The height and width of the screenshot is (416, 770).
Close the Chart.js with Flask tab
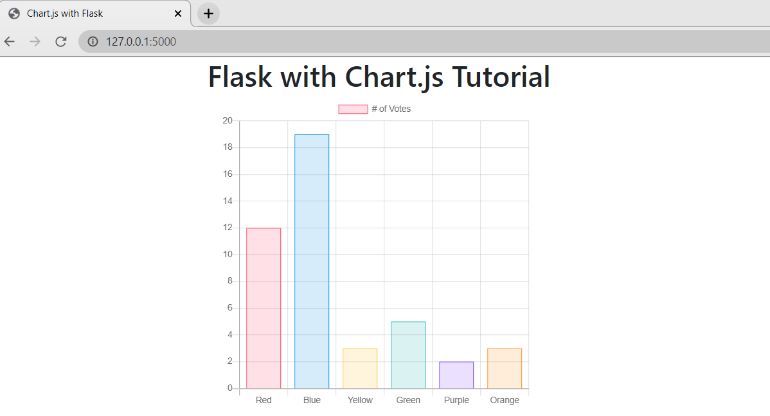[x=178, y=14]
